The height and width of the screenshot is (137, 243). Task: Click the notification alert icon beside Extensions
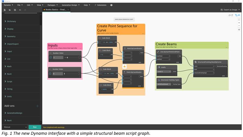pyautogui.click(x=111, y=5)
